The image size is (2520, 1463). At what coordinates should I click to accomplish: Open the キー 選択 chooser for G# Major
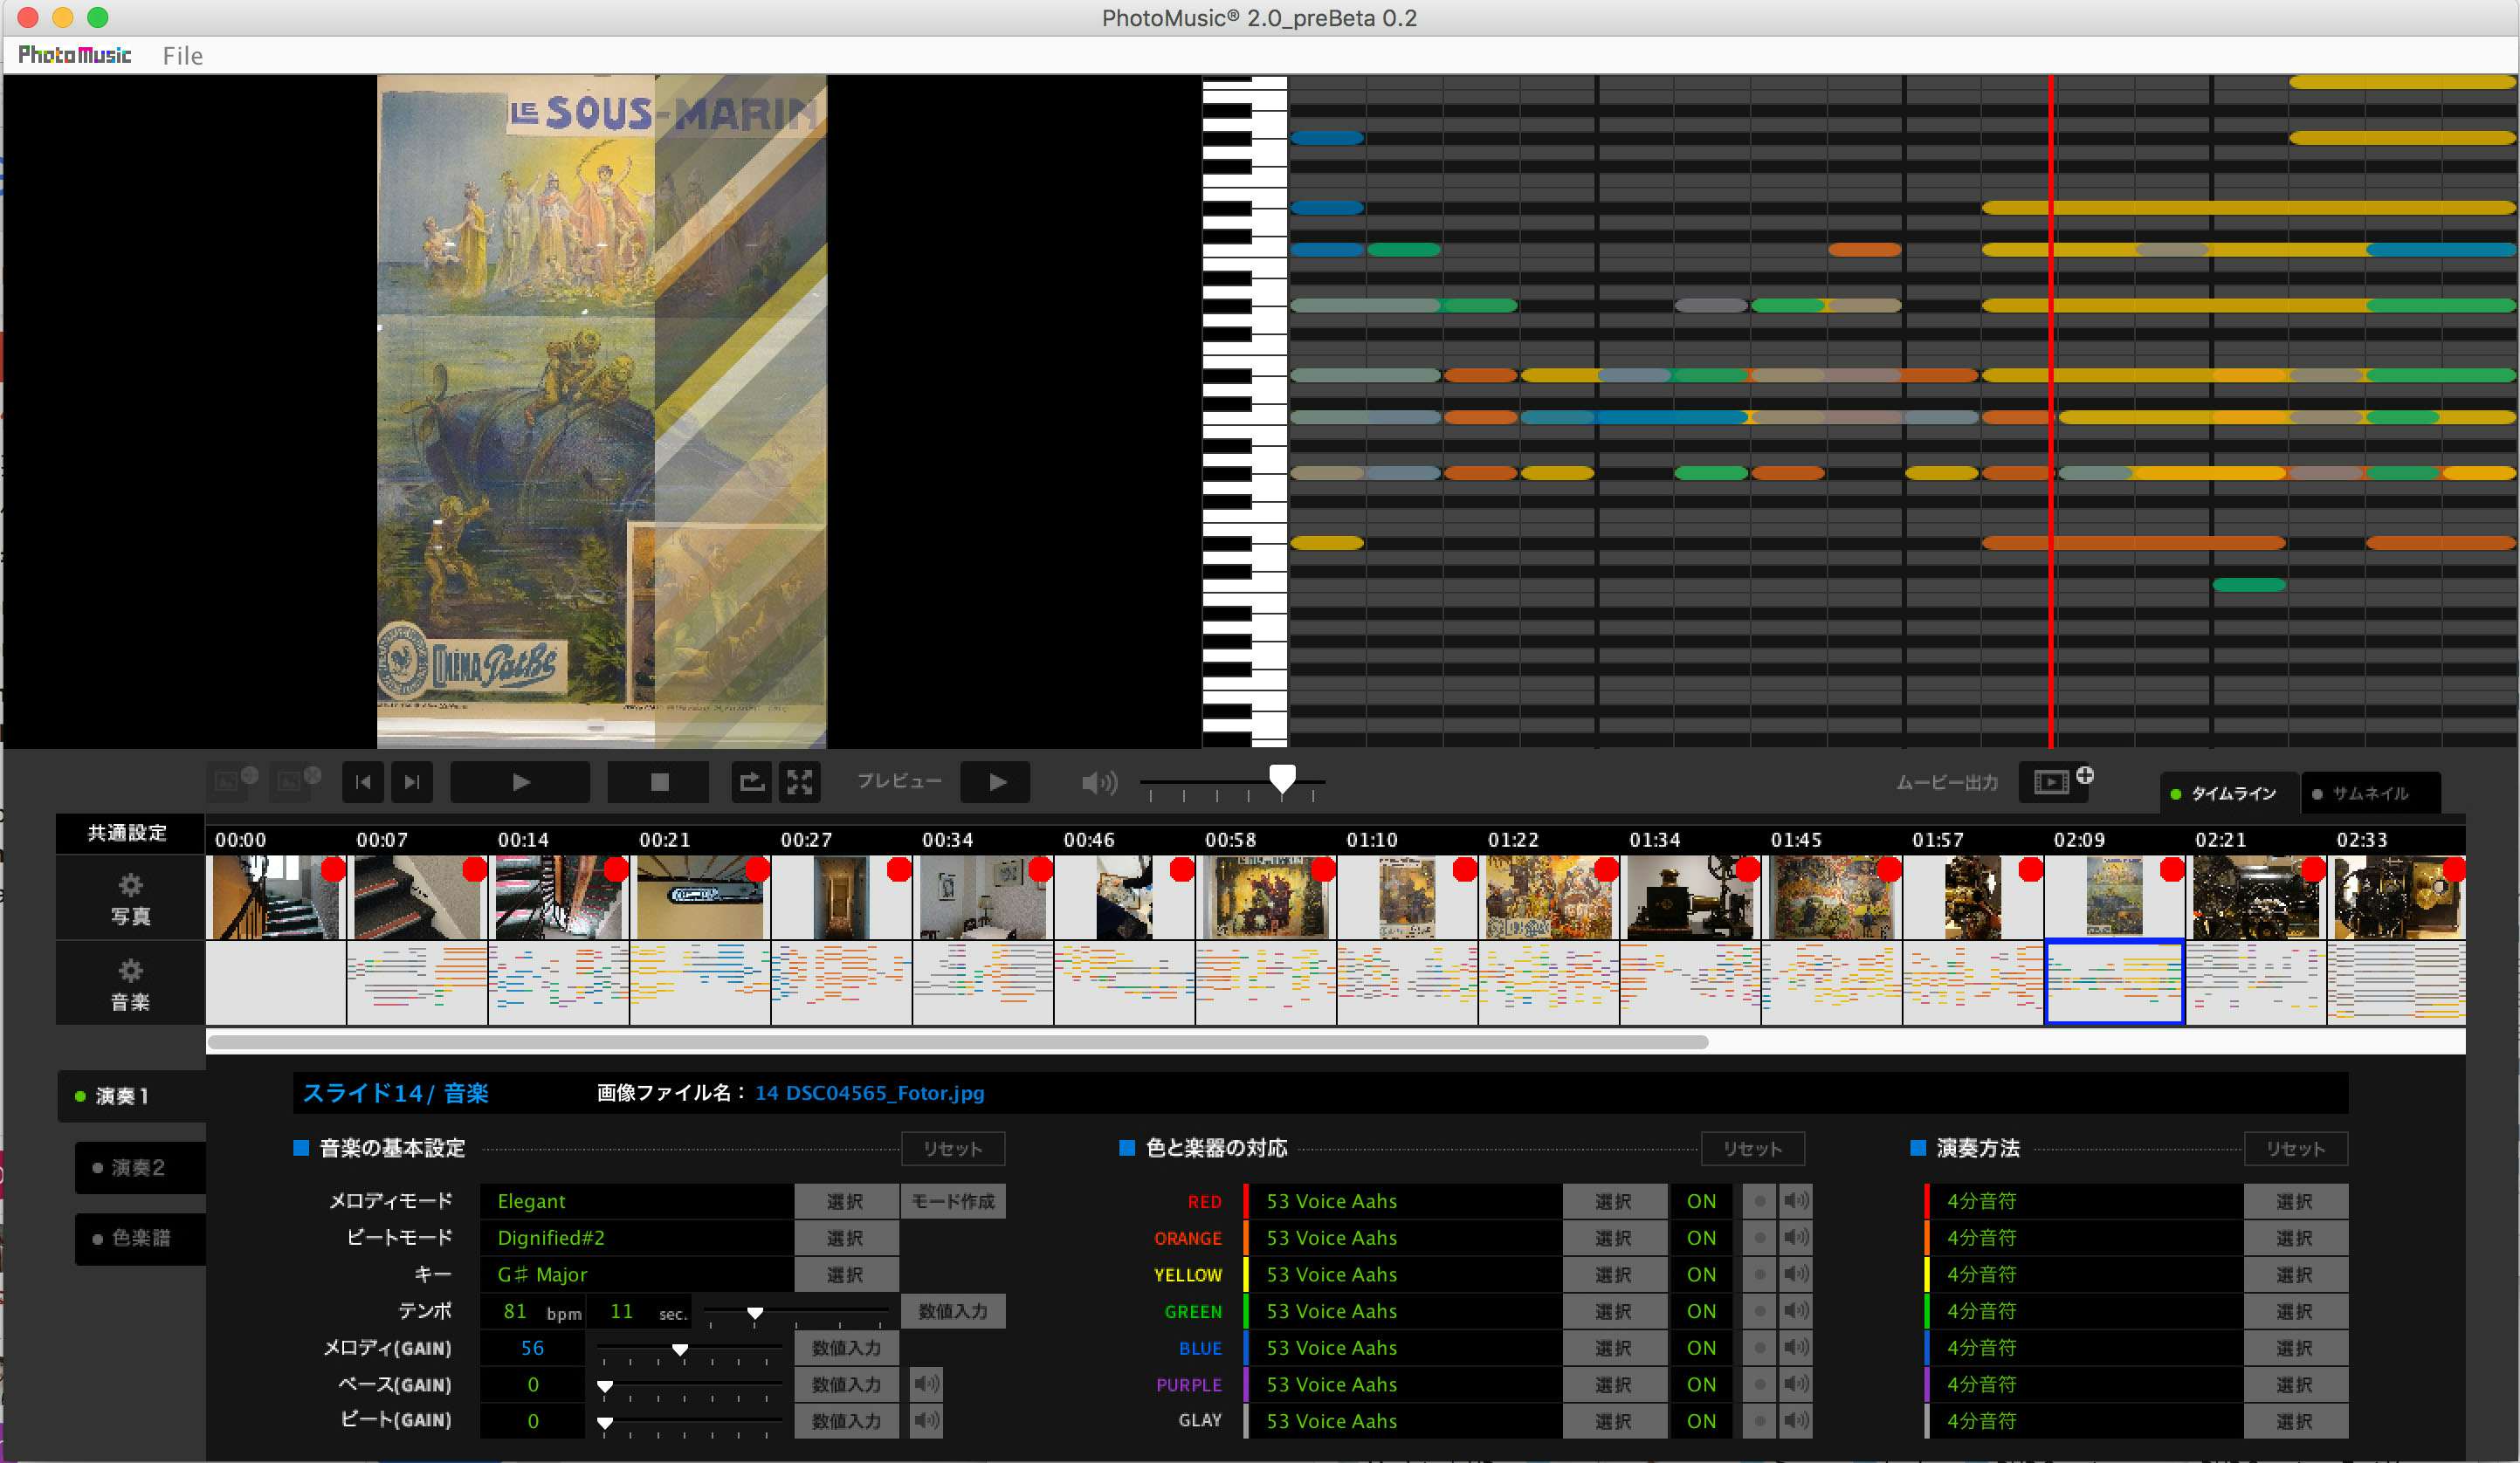845,1275
